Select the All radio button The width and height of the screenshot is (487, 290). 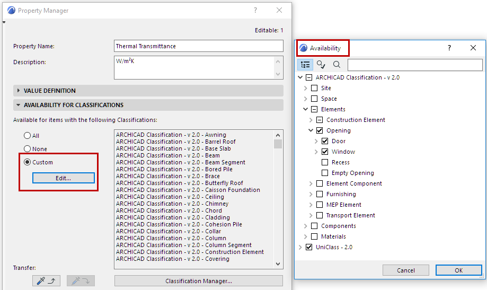(x=28, y=136)
